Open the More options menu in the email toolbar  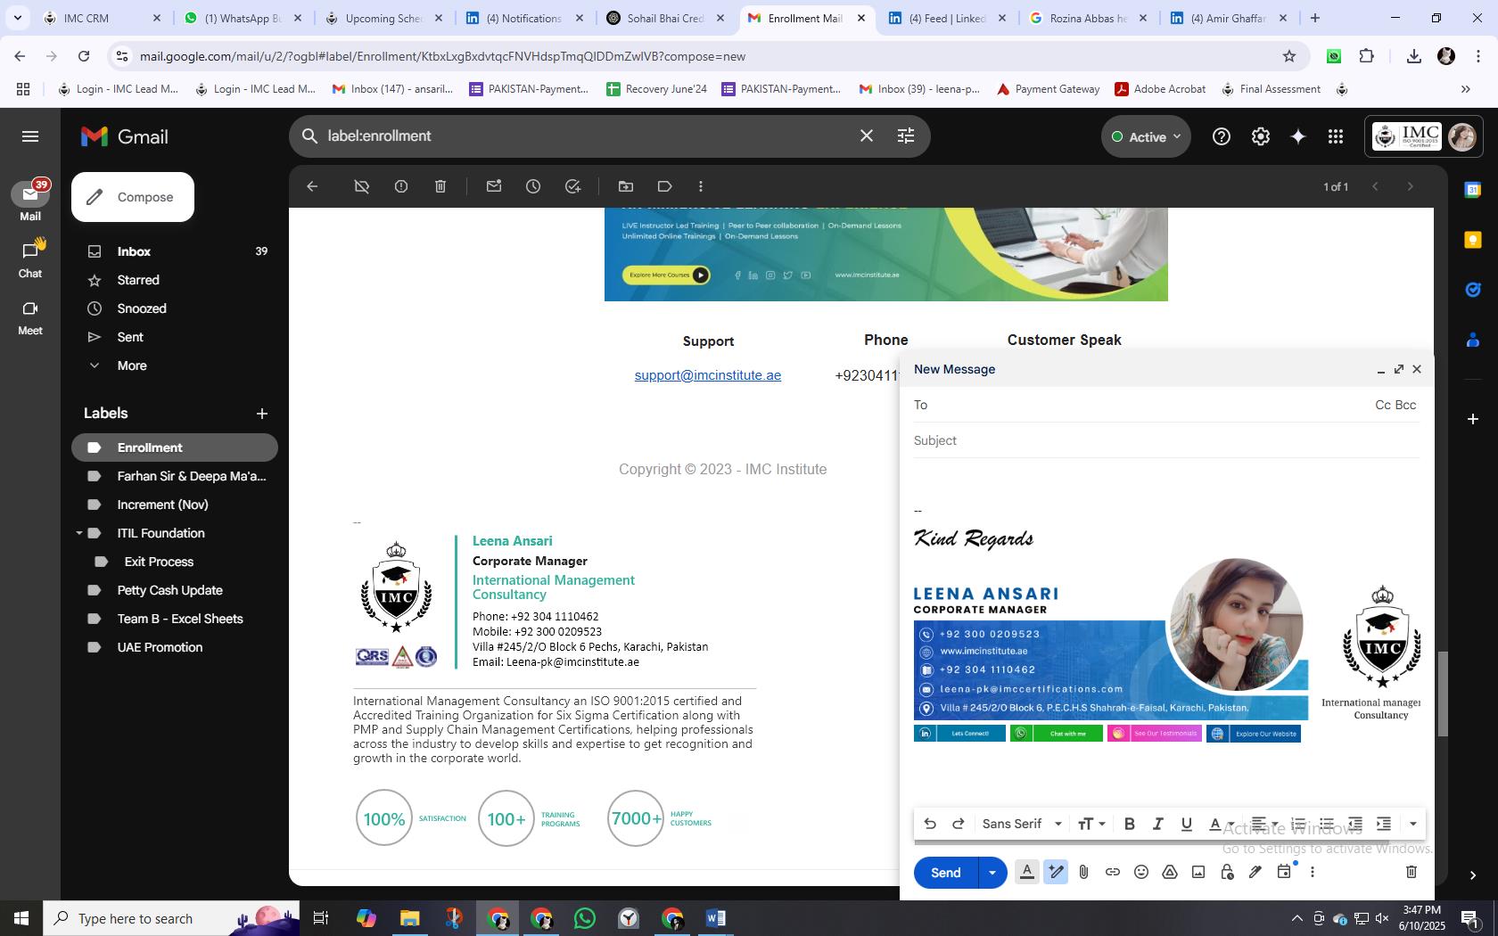point(701,186)
